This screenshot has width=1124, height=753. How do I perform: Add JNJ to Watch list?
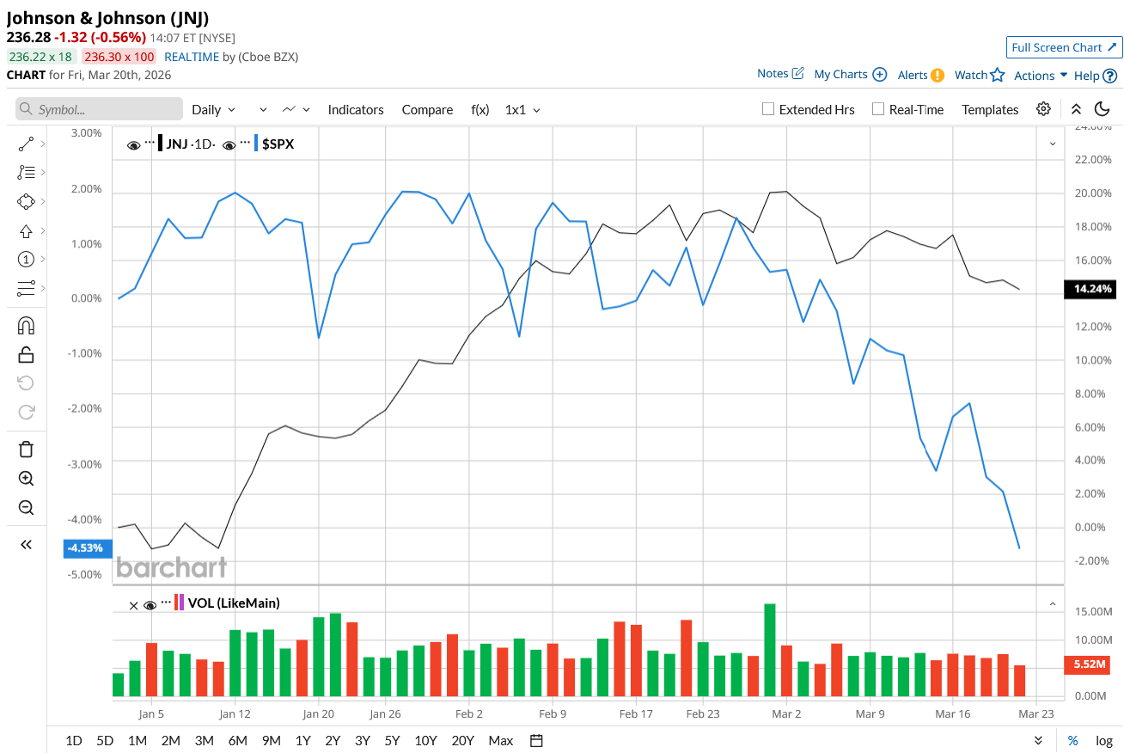pos(980,75)
